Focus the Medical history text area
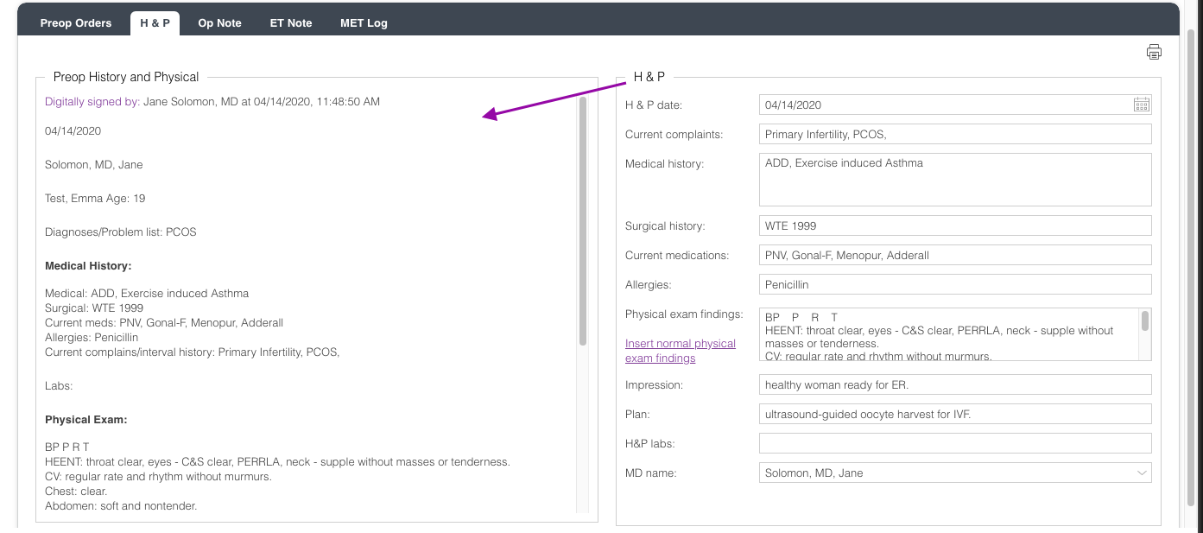The image size is (1203, 533). [954, 180]
